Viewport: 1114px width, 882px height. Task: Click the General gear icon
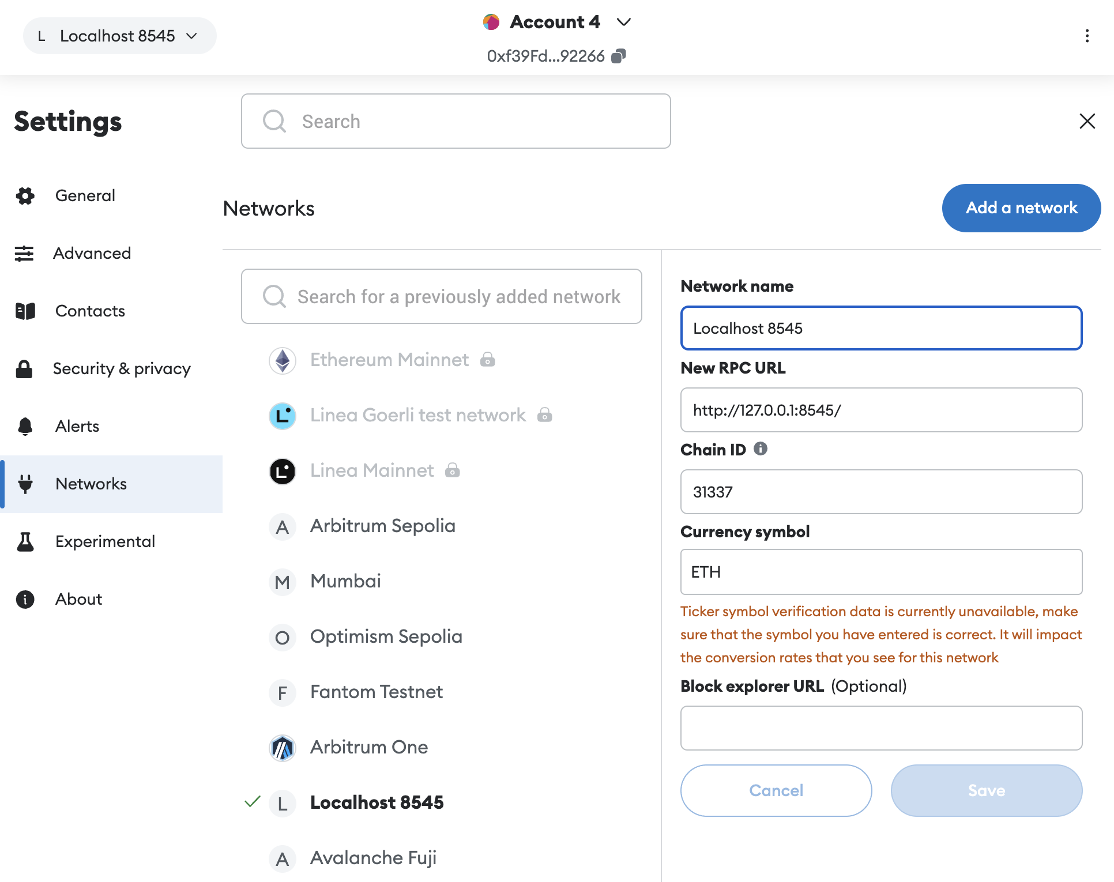pos(25,196)
